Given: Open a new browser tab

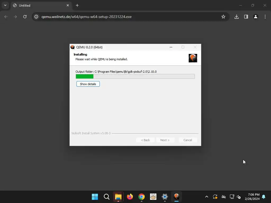Looking at the screenshot, I should coord(77,5).
